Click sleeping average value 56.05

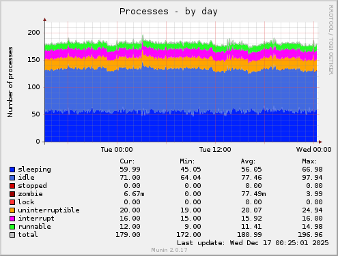pos(251,170)
